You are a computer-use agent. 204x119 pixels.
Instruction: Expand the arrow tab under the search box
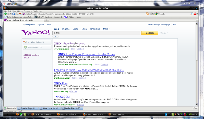coord(56,37)
